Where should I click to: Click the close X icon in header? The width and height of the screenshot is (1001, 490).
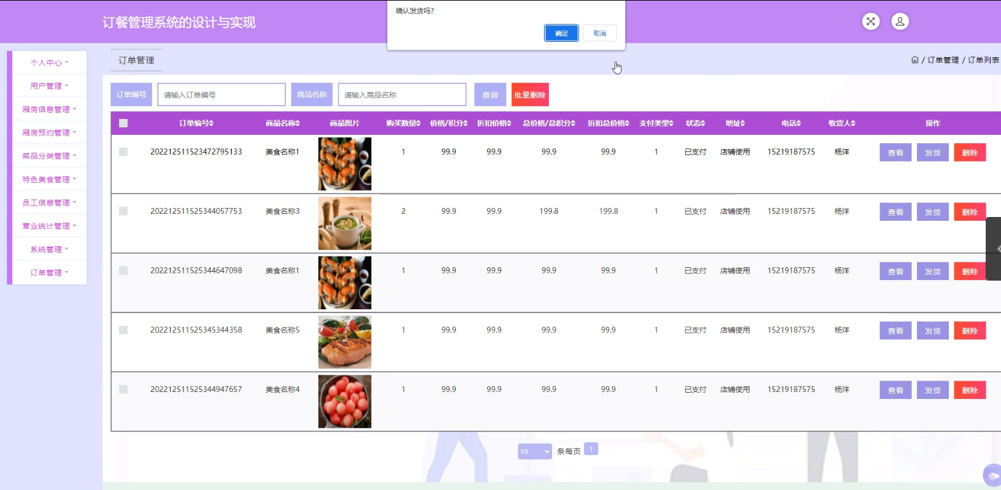870,22
